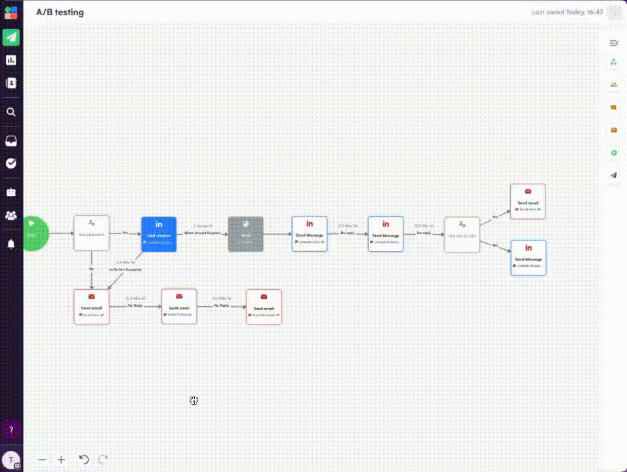The image size is (627, 472).
Task: Open campaigns via the paper plane sidebar icon
Action: click(x=11, y=37)
